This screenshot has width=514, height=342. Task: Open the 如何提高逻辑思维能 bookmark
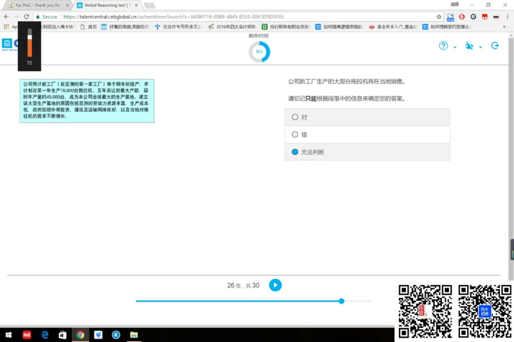(339, 26)
